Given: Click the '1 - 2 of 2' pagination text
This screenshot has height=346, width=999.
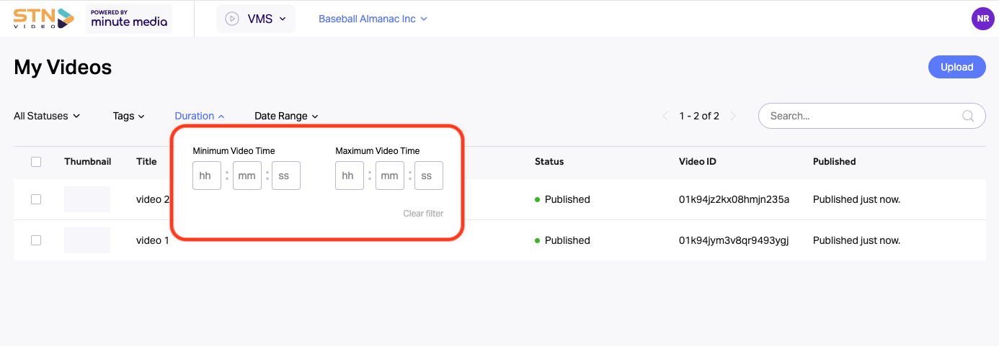Looking at the screenshot, I should point(699,116).
